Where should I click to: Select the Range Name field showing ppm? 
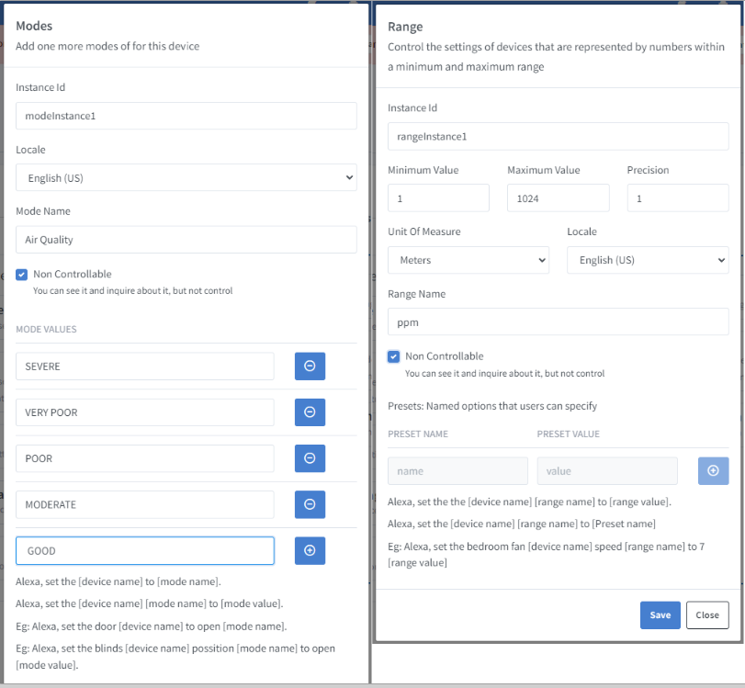tap(556, 321)
